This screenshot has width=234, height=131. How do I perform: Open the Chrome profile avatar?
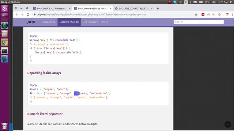227,15
